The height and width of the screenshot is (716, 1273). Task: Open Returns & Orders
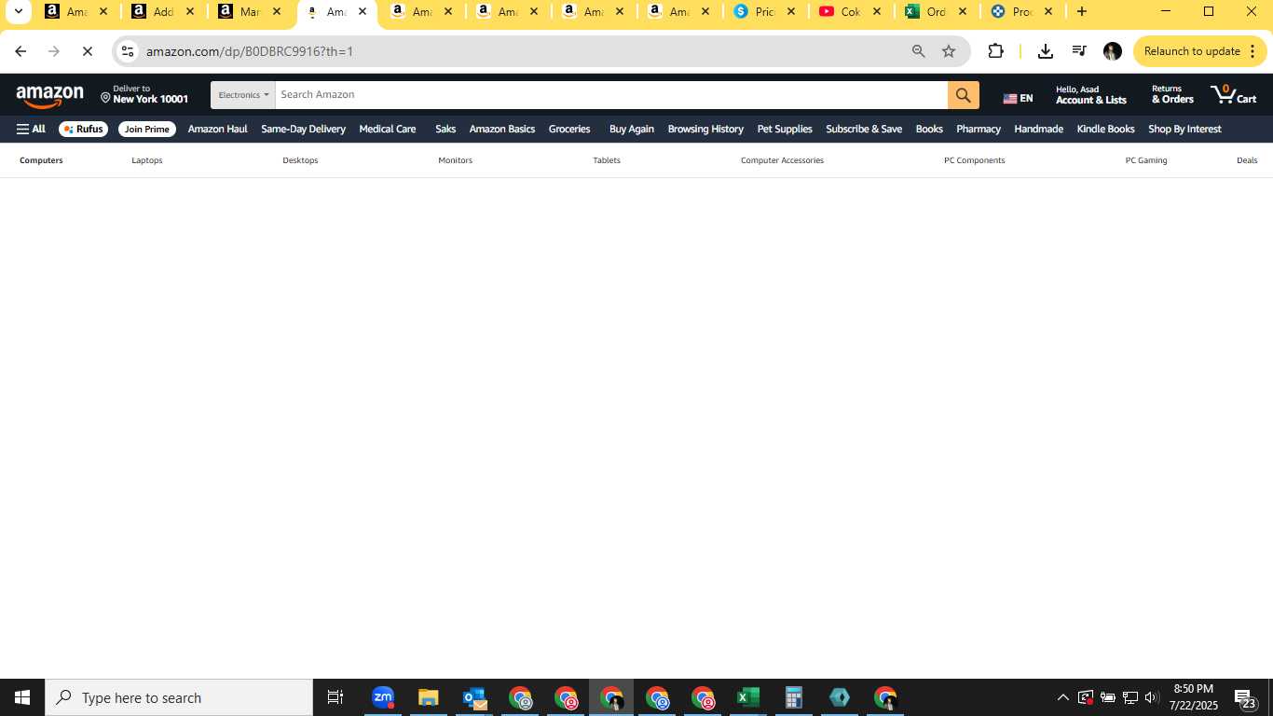click(1172, 95)
